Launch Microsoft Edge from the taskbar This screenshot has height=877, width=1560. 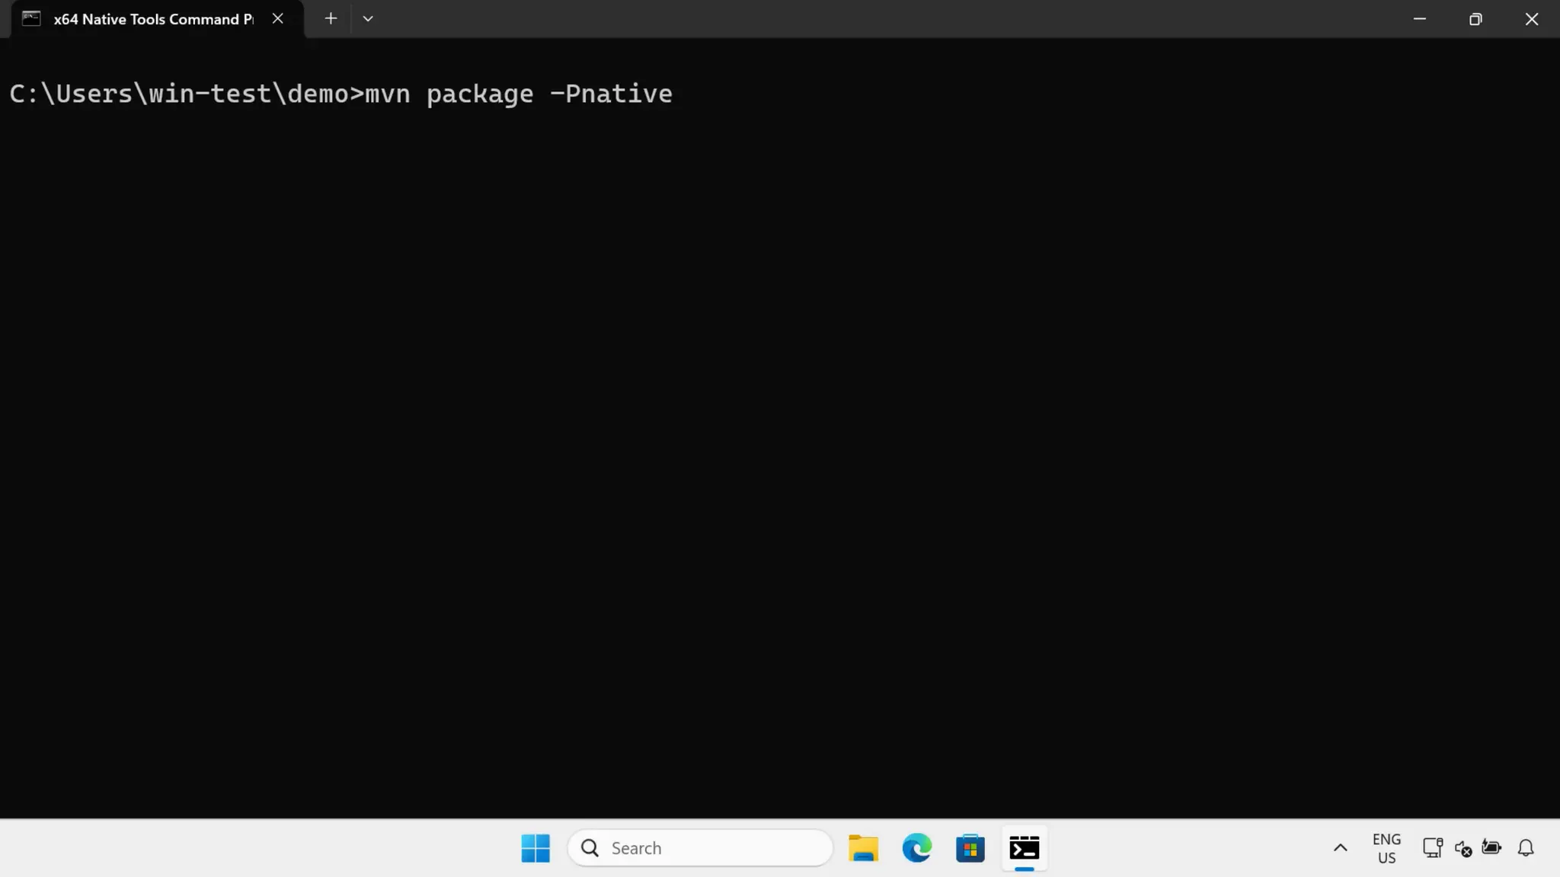(917, 848)
